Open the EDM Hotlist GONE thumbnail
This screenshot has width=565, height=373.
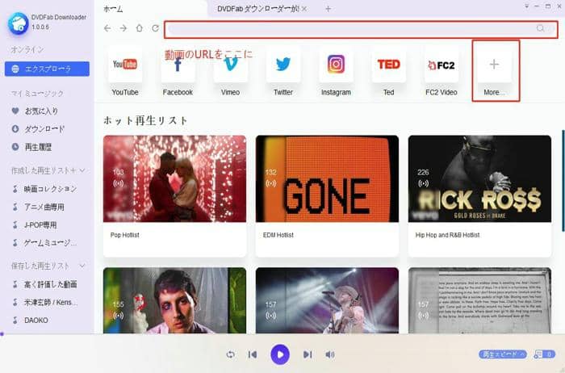click(327, 178)
